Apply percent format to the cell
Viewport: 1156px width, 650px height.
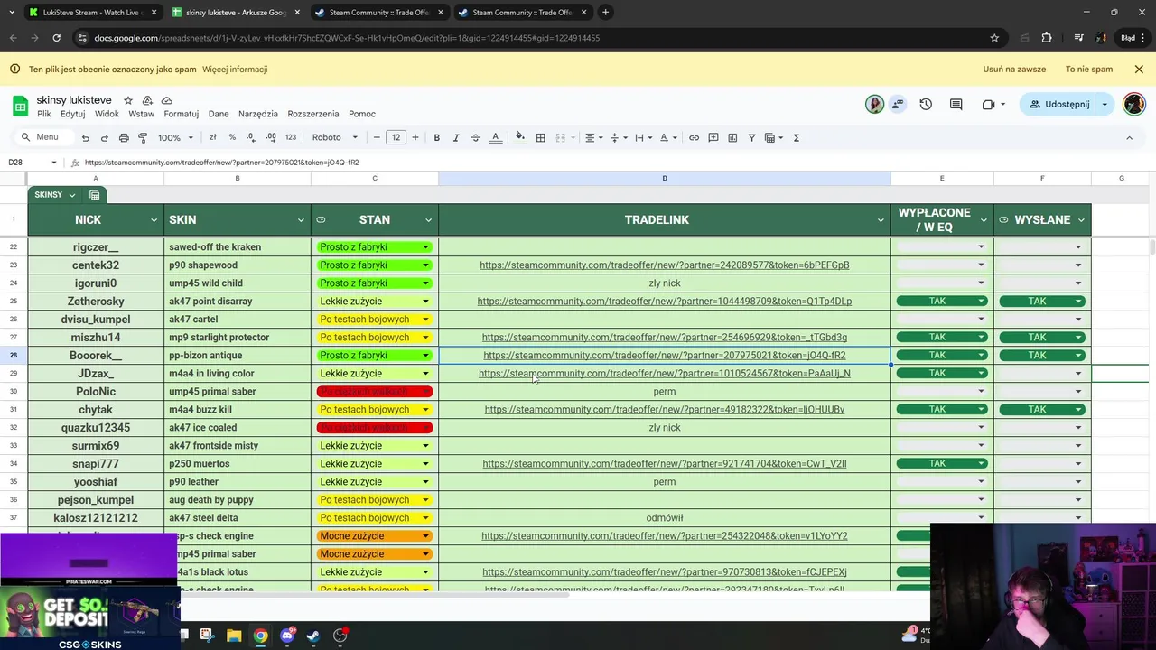[x=232, y=137]
